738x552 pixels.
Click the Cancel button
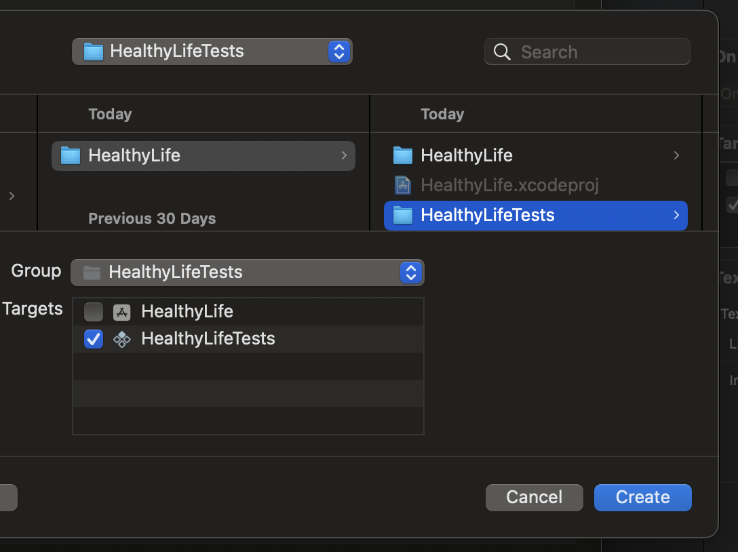(x=535, y=498)
